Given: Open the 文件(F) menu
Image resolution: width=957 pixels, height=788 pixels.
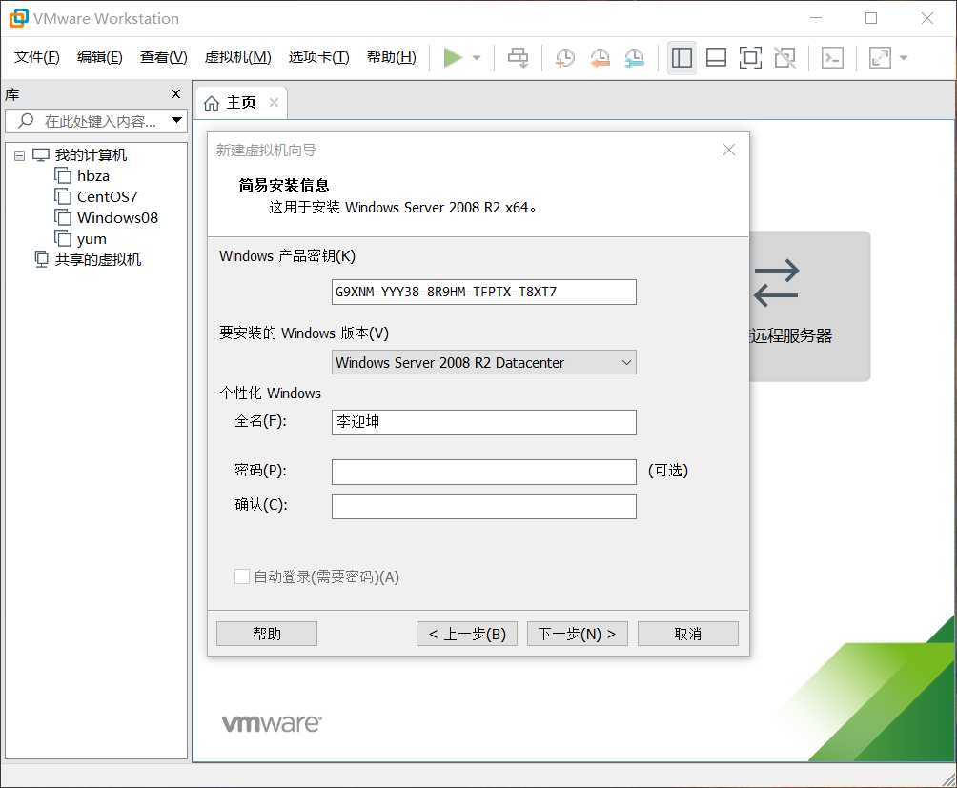Looking at the screenshot, I should (x=36, y=57).
